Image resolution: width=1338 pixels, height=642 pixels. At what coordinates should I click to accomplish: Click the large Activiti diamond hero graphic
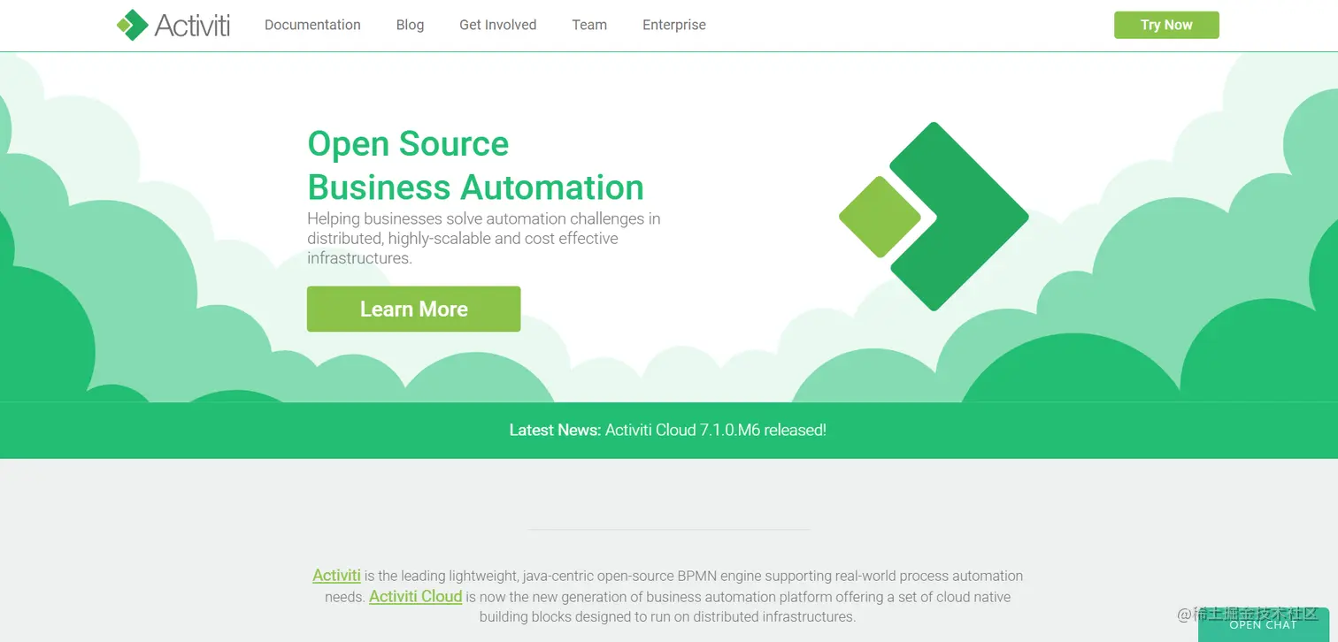point(934,217)
